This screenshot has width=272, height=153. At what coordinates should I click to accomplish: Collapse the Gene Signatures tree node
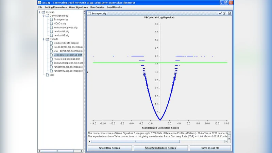[43, 16]
